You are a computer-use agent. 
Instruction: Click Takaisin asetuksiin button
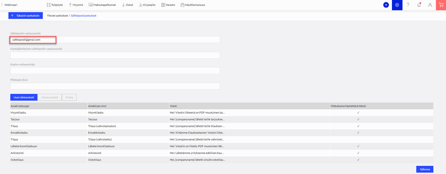[x=25, y=16]
